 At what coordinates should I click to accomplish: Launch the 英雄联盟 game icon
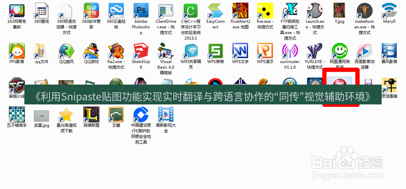(x=91, y=115)
